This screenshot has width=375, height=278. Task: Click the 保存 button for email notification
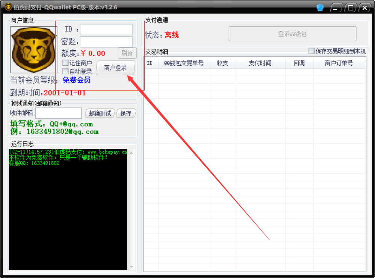126,113
